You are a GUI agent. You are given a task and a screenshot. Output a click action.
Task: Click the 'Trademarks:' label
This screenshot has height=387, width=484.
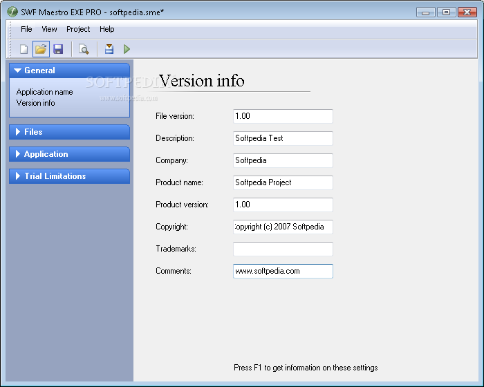tap(176, 249)
